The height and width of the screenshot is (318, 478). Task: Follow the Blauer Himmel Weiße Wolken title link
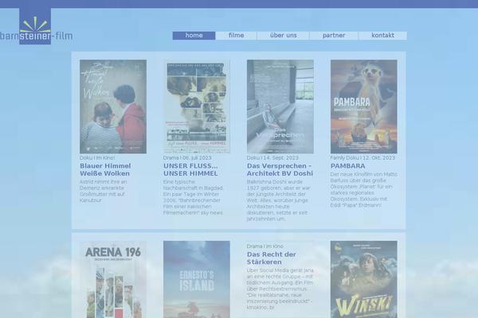tap(105, 170)
